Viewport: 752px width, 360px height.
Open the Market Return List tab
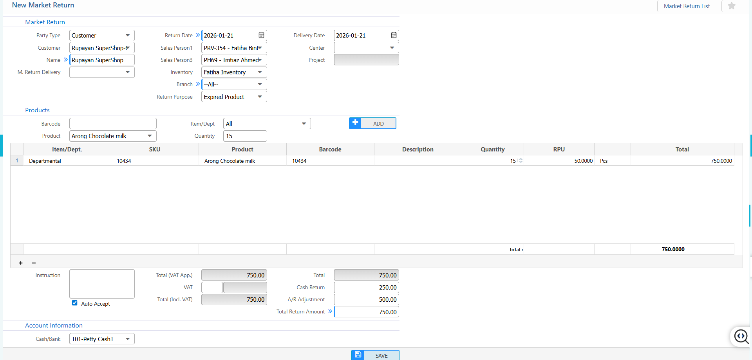(x=687, y=6)
